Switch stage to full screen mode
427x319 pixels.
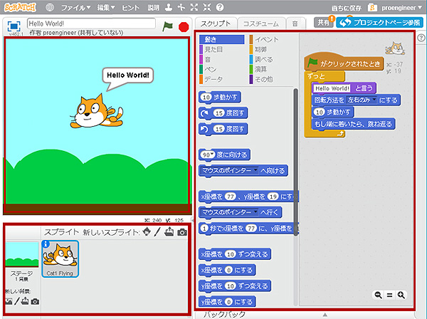(x=14, y=26)
